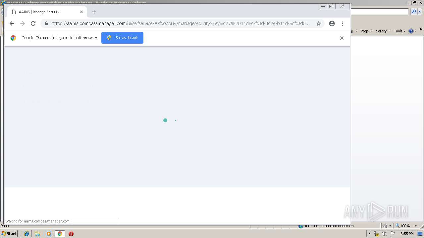Bookmark this page with the star icon

319,23
